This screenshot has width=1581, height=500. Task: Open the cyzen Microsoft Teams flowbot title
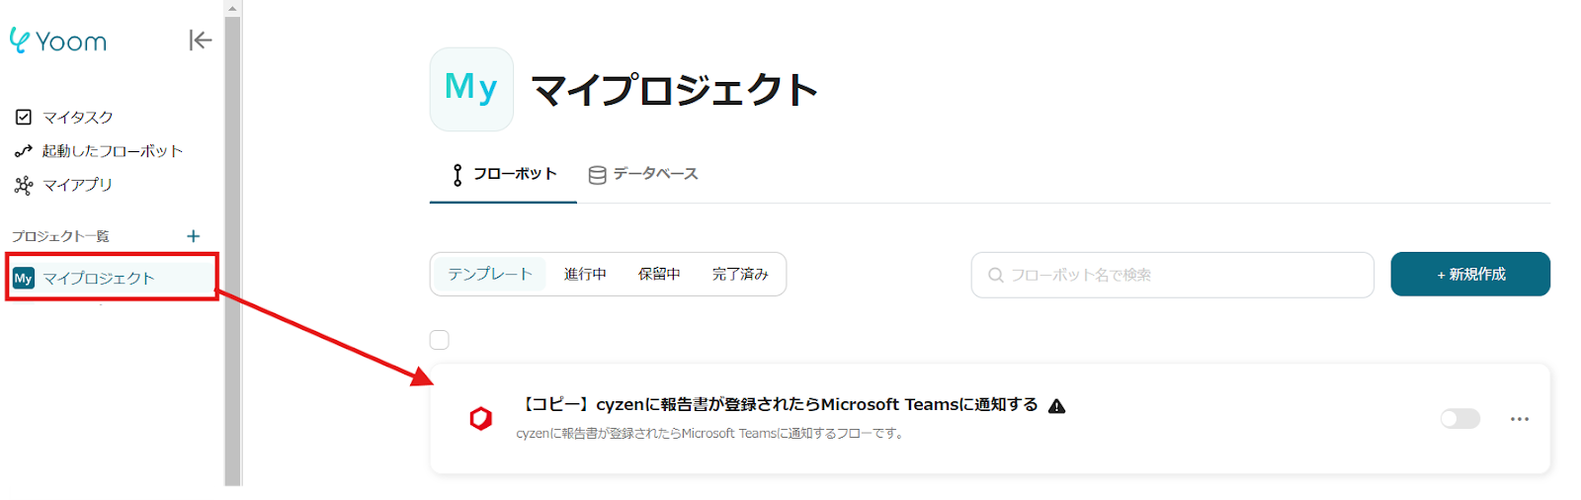[779, 404]
